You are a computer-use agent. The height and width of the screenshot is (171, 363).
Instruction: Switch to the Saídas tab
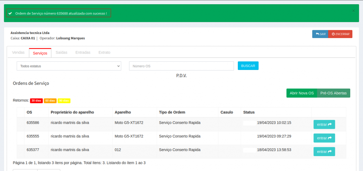[x=61, y=53]
